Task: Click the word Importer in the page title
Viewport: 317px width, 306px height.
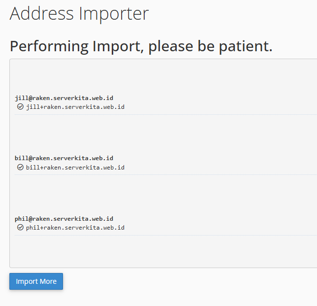Action: coord(114,14)
